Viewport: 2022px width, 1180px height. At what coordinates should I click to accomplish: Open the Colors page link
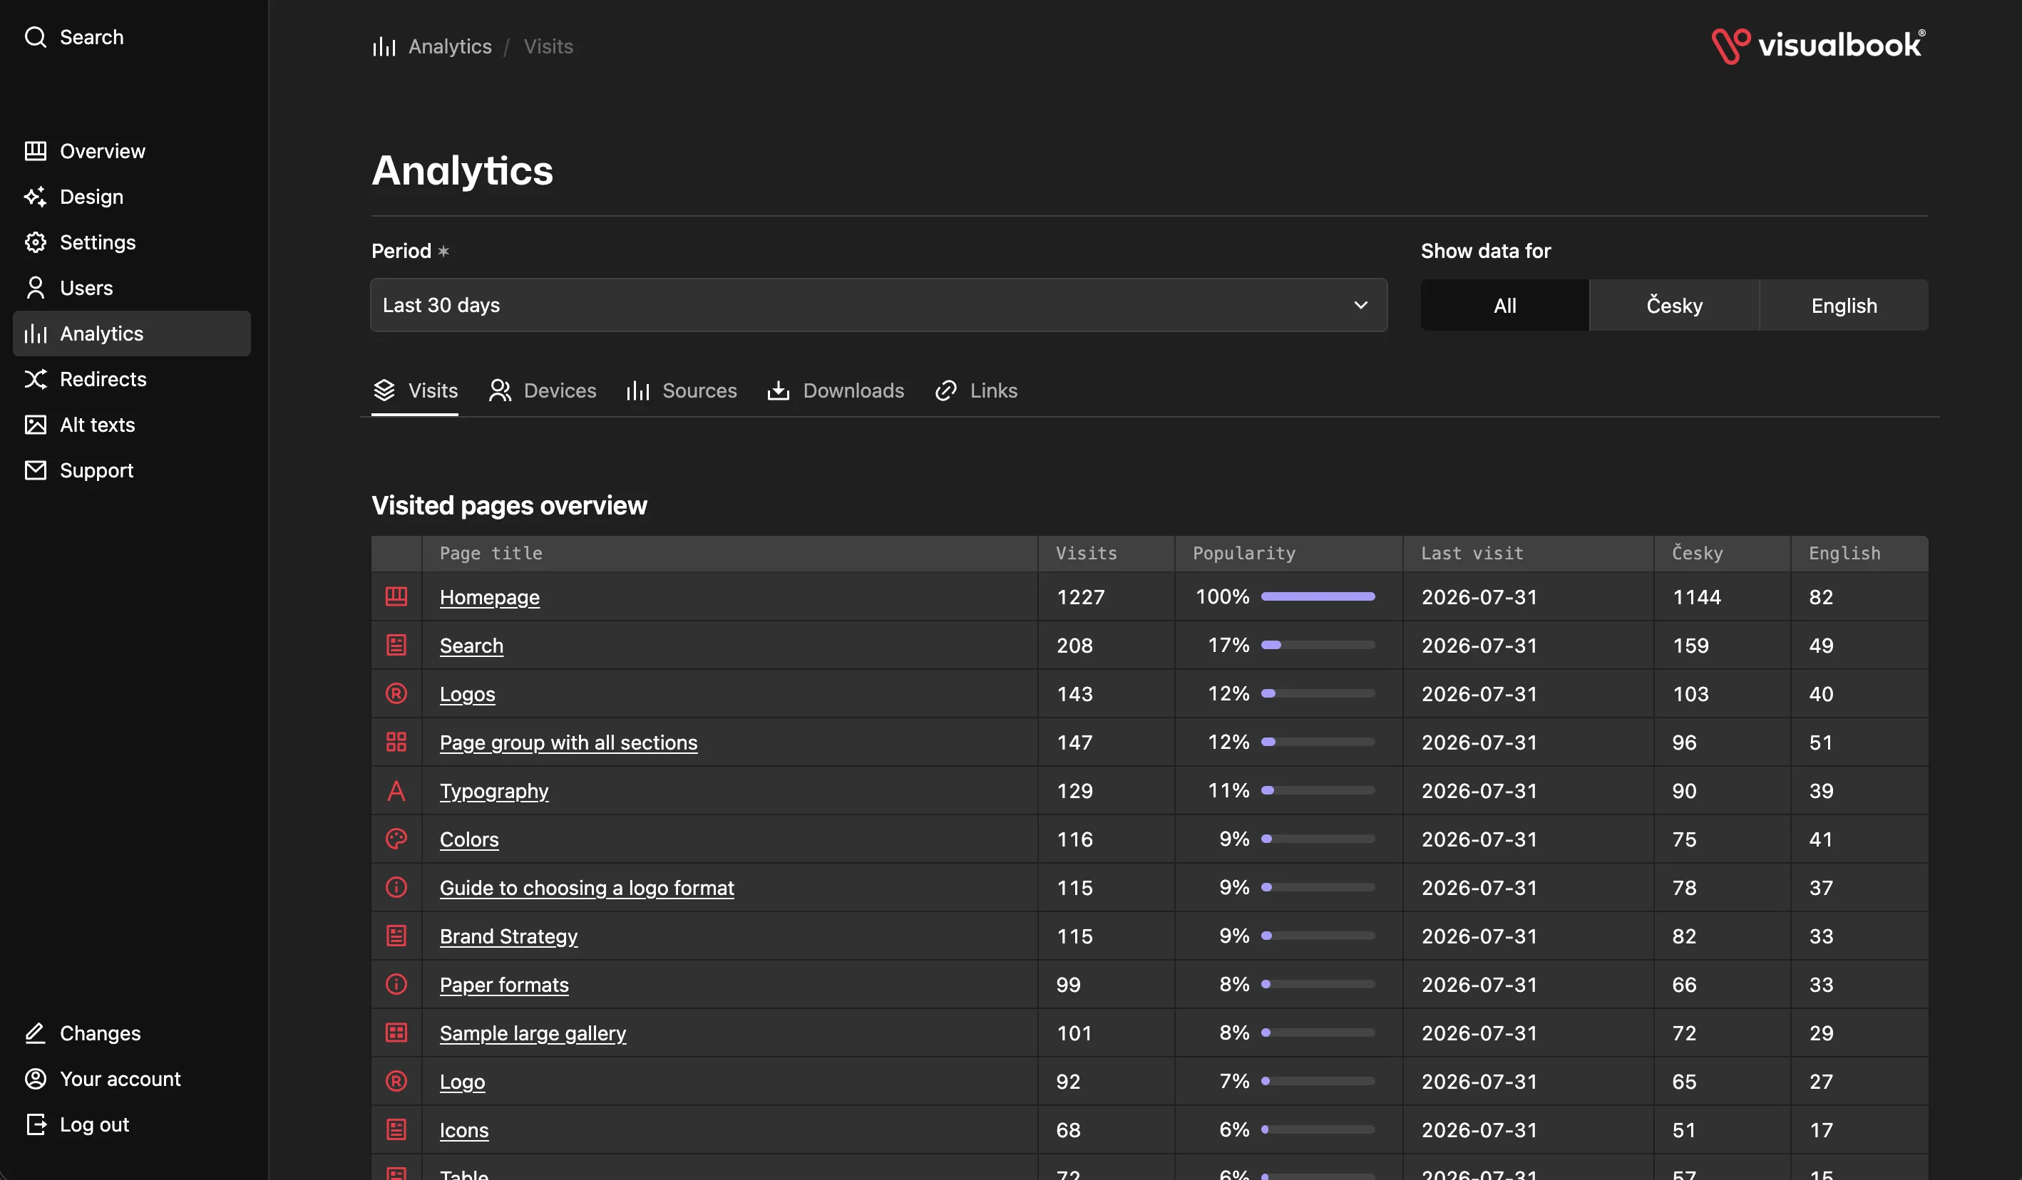coord(468,839)
